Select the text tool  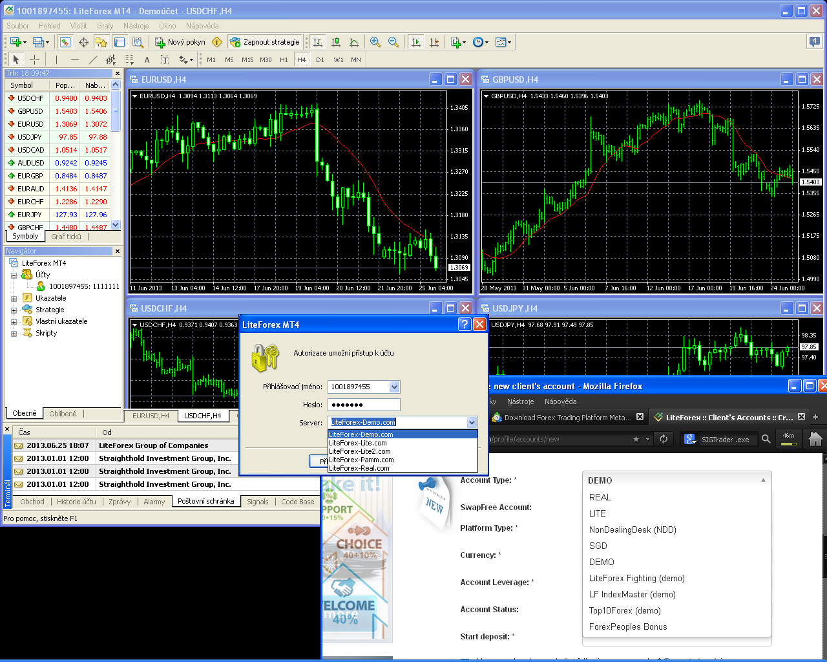(x=147, y=59)
